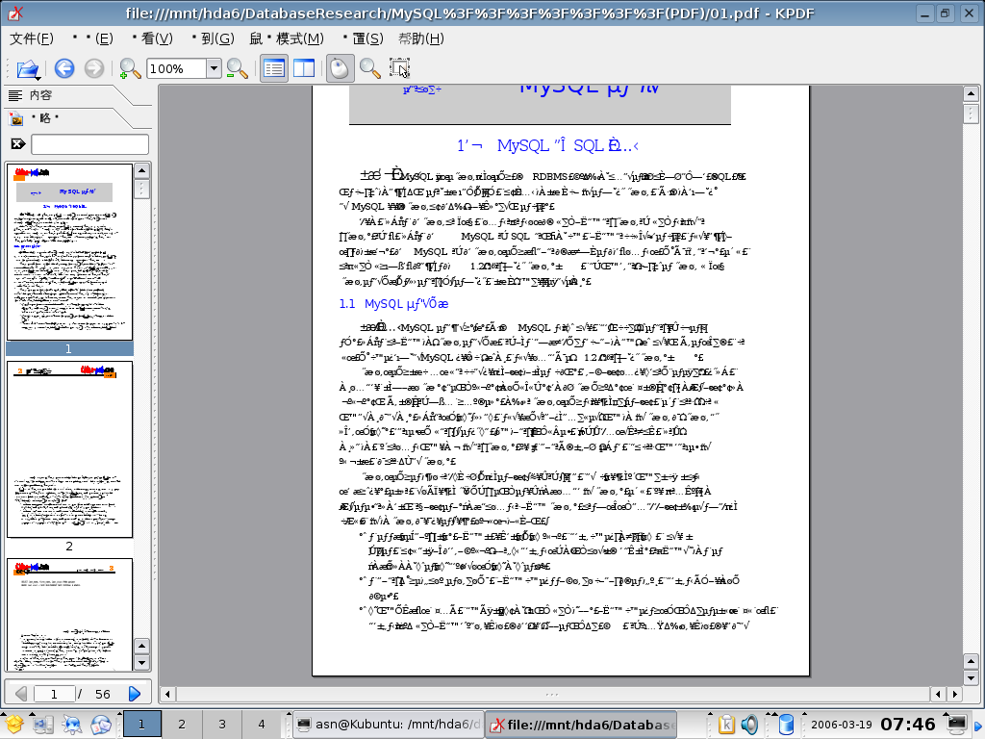Toggle two-page view mode
The image size is (985, 739).
coord(304,68)
